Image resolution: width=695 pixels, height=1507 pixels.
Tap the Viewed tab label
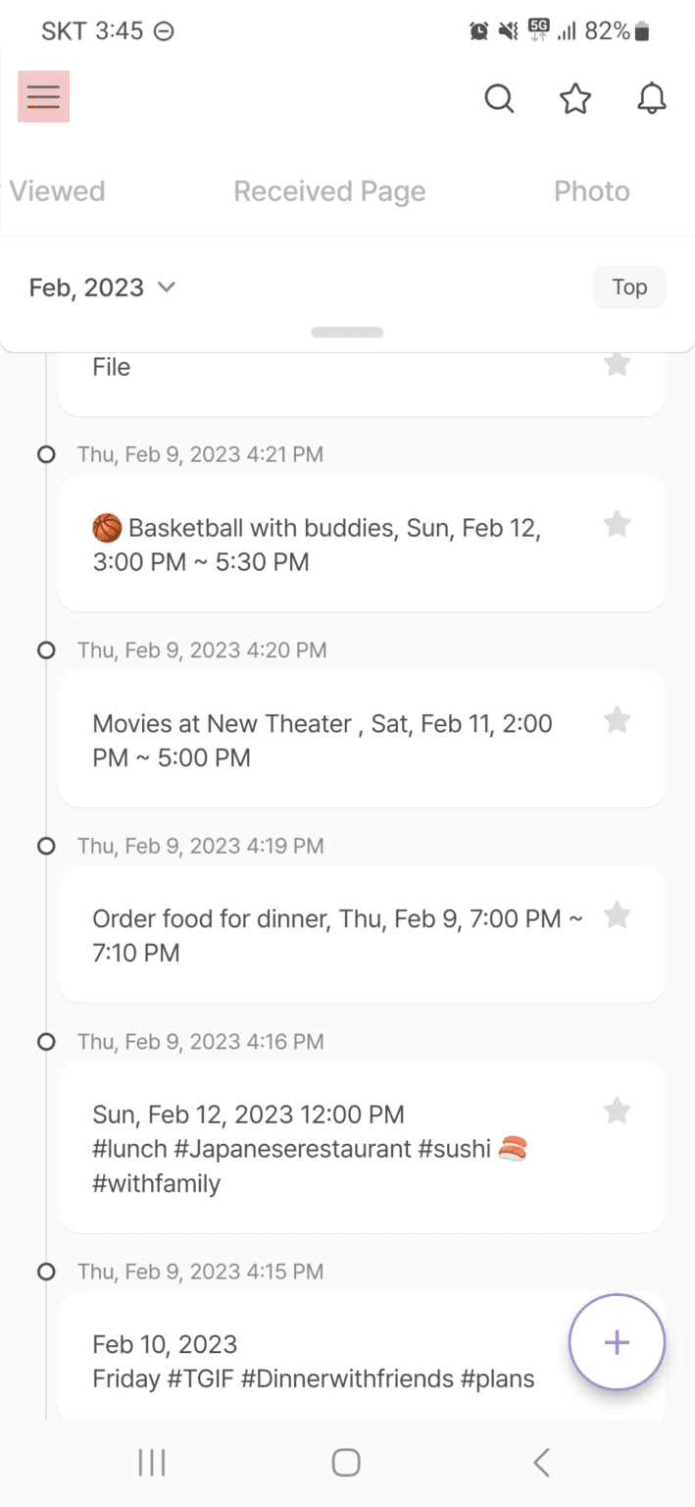tap(57, 190)
